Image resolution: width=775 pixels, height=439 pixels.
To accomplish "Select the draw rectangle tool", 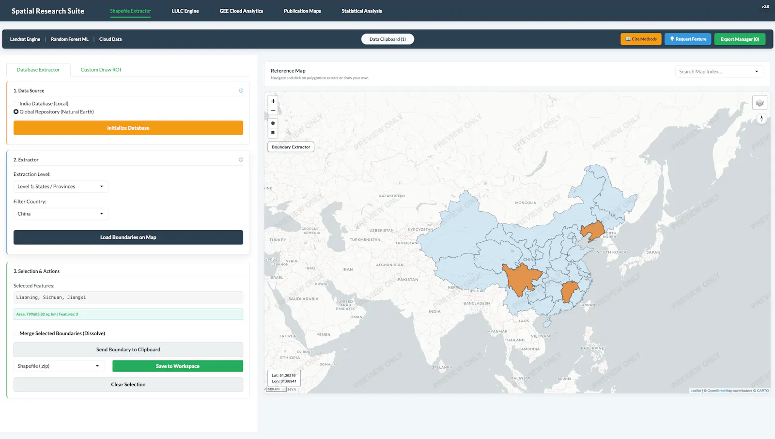I will (x=273, y=132).
